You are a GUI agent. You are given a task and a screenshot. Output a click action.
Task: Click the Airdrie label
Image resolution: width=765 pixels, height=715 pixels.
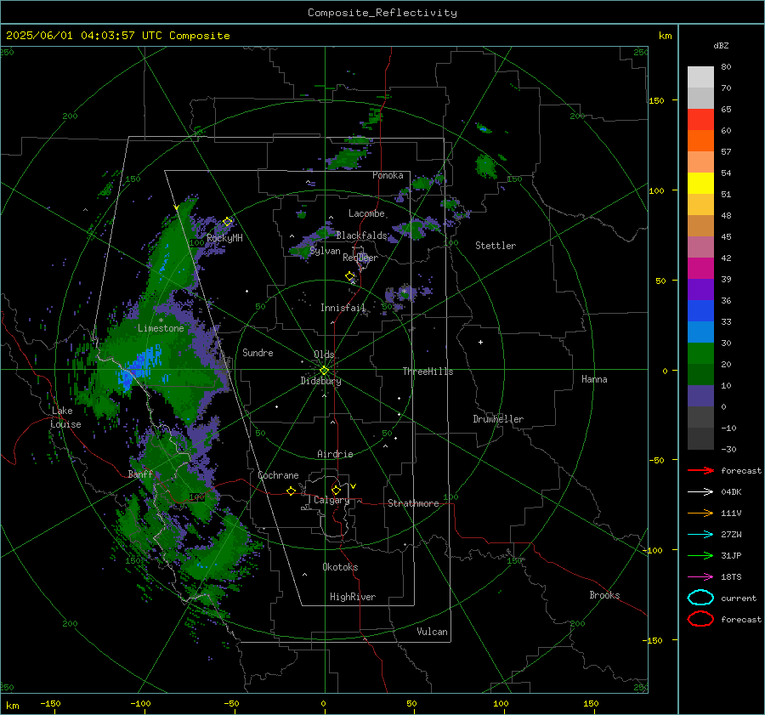[x=335, y=454]
